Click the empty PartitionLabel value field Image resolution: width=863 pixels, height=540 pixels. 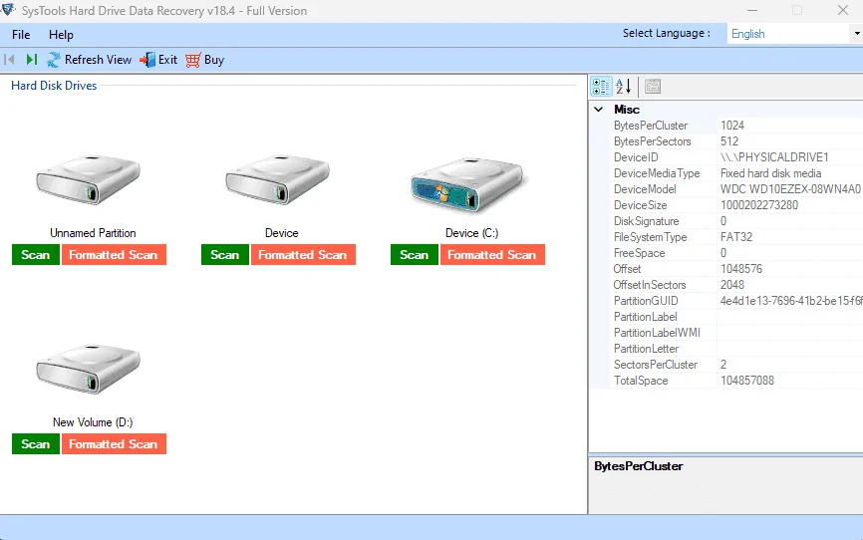click(790, 317)
